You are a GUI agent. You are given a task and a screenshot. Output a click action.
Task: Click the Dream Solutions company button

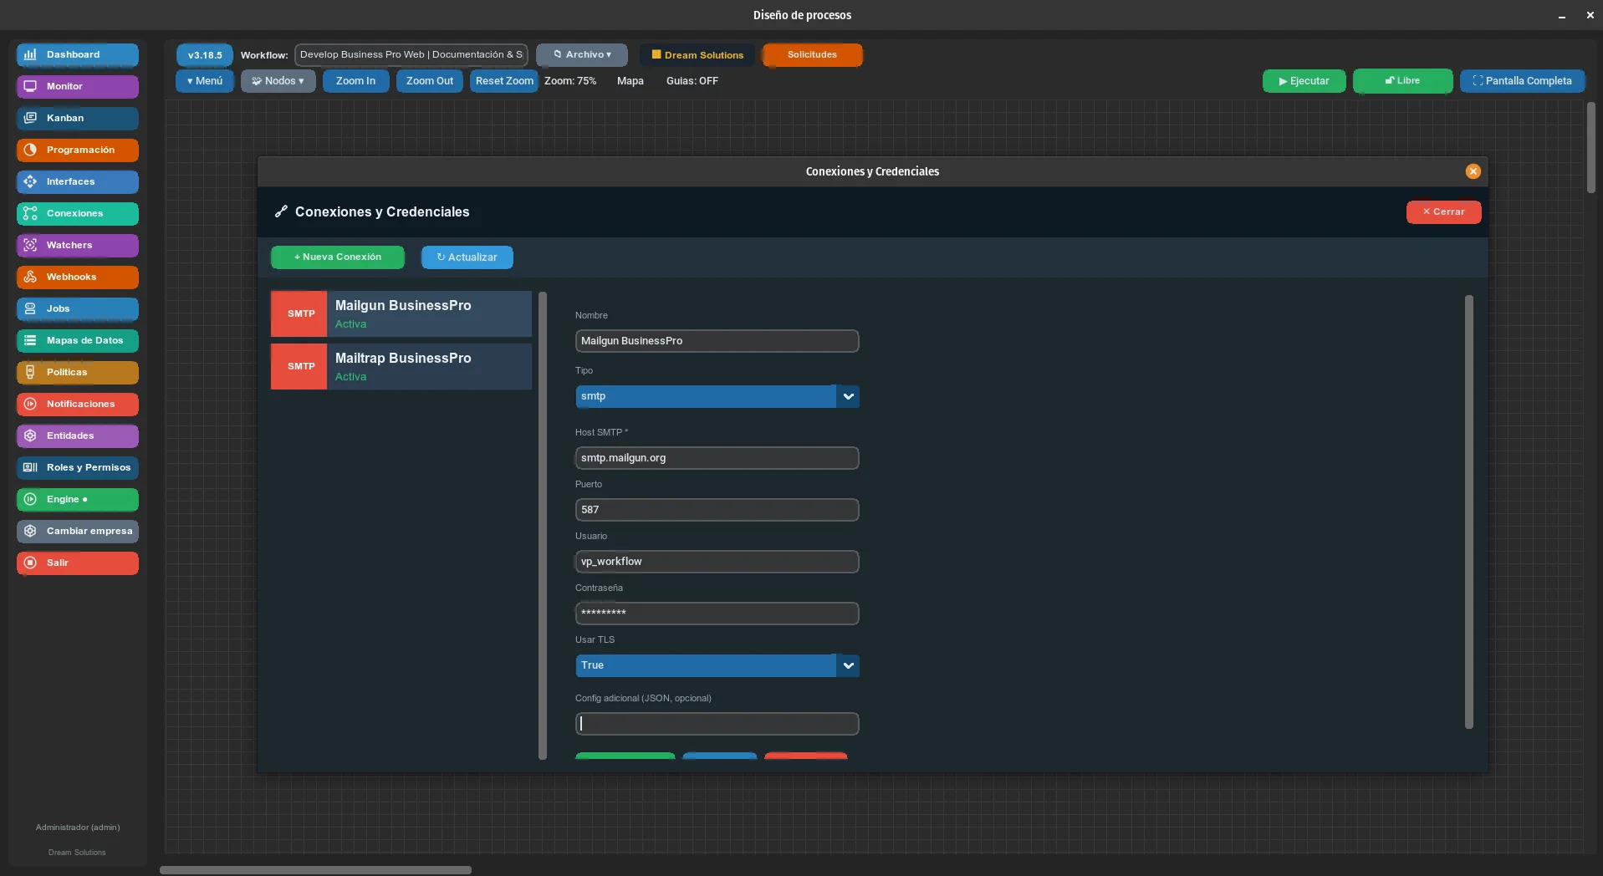(x=697, y=54)
